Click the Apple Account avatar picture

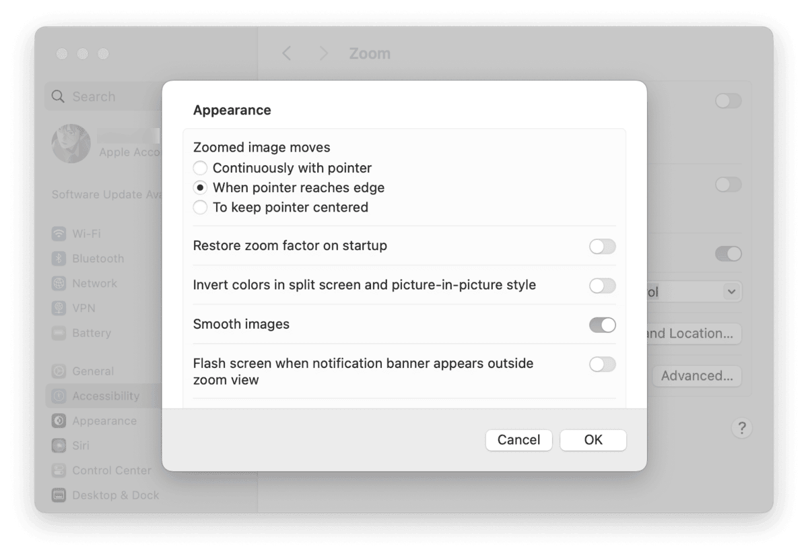(x=71, y=144)
